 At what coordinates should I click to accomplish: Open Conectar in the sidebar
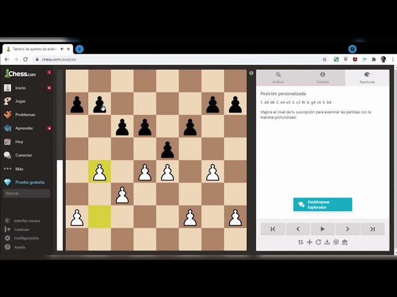24,155
